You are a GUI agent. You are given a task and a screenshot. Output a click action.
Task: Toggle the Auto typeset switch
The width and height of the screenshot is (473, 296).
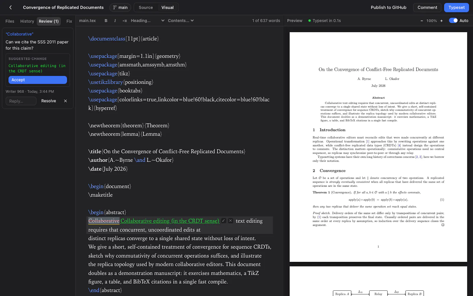(x=453, y=20)
